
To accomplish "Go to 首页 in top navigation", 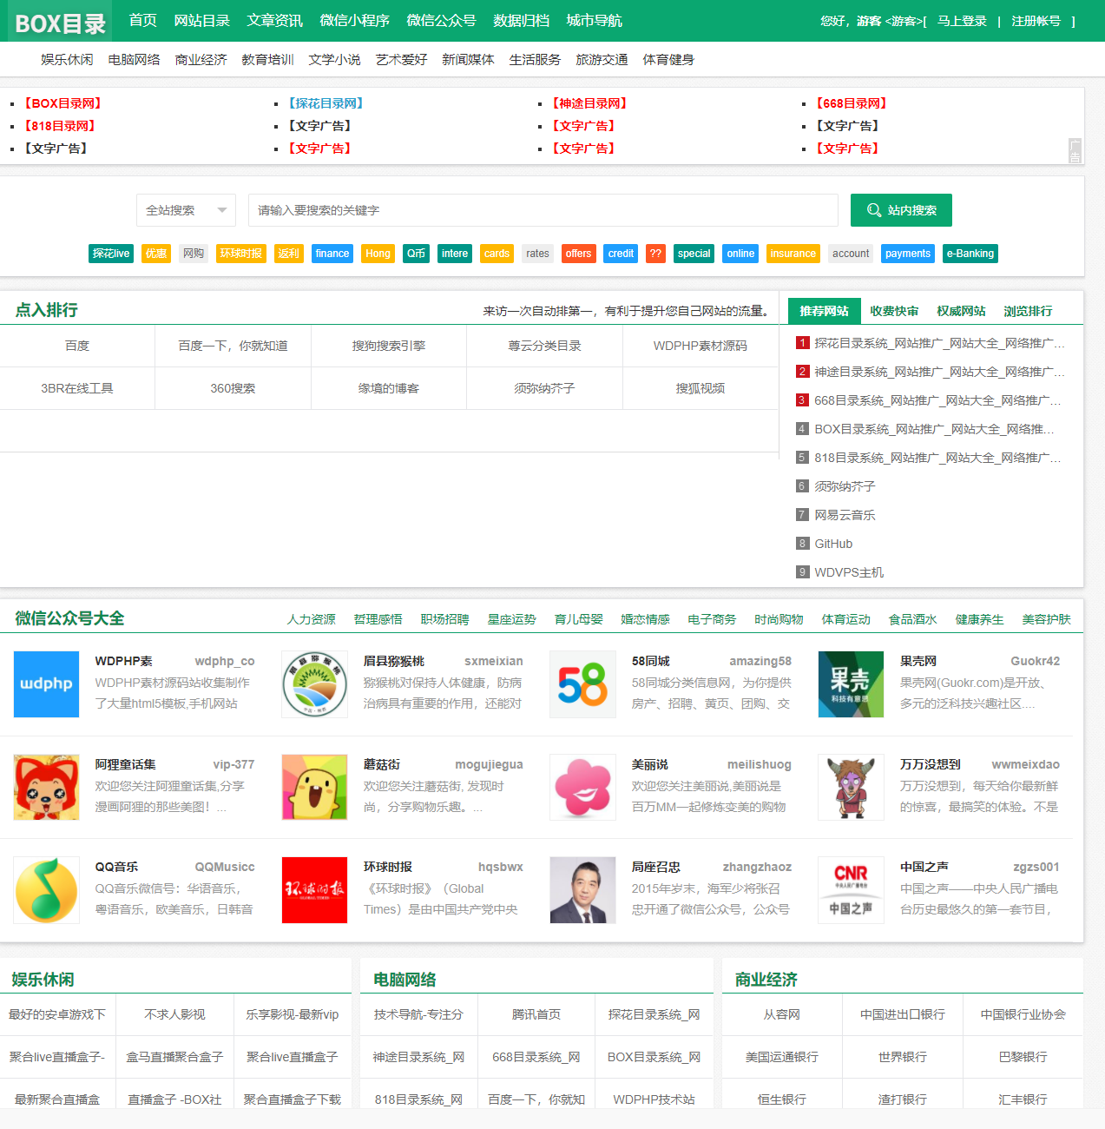I will coord(143,20).
